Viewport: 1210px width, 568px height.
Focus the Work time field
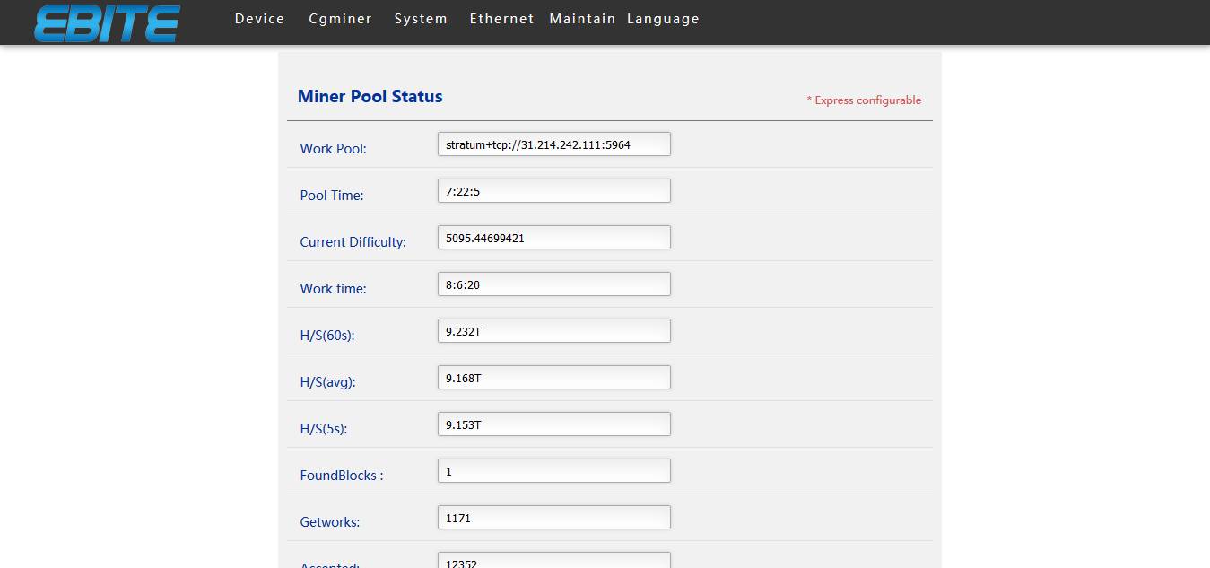point(553,284)
